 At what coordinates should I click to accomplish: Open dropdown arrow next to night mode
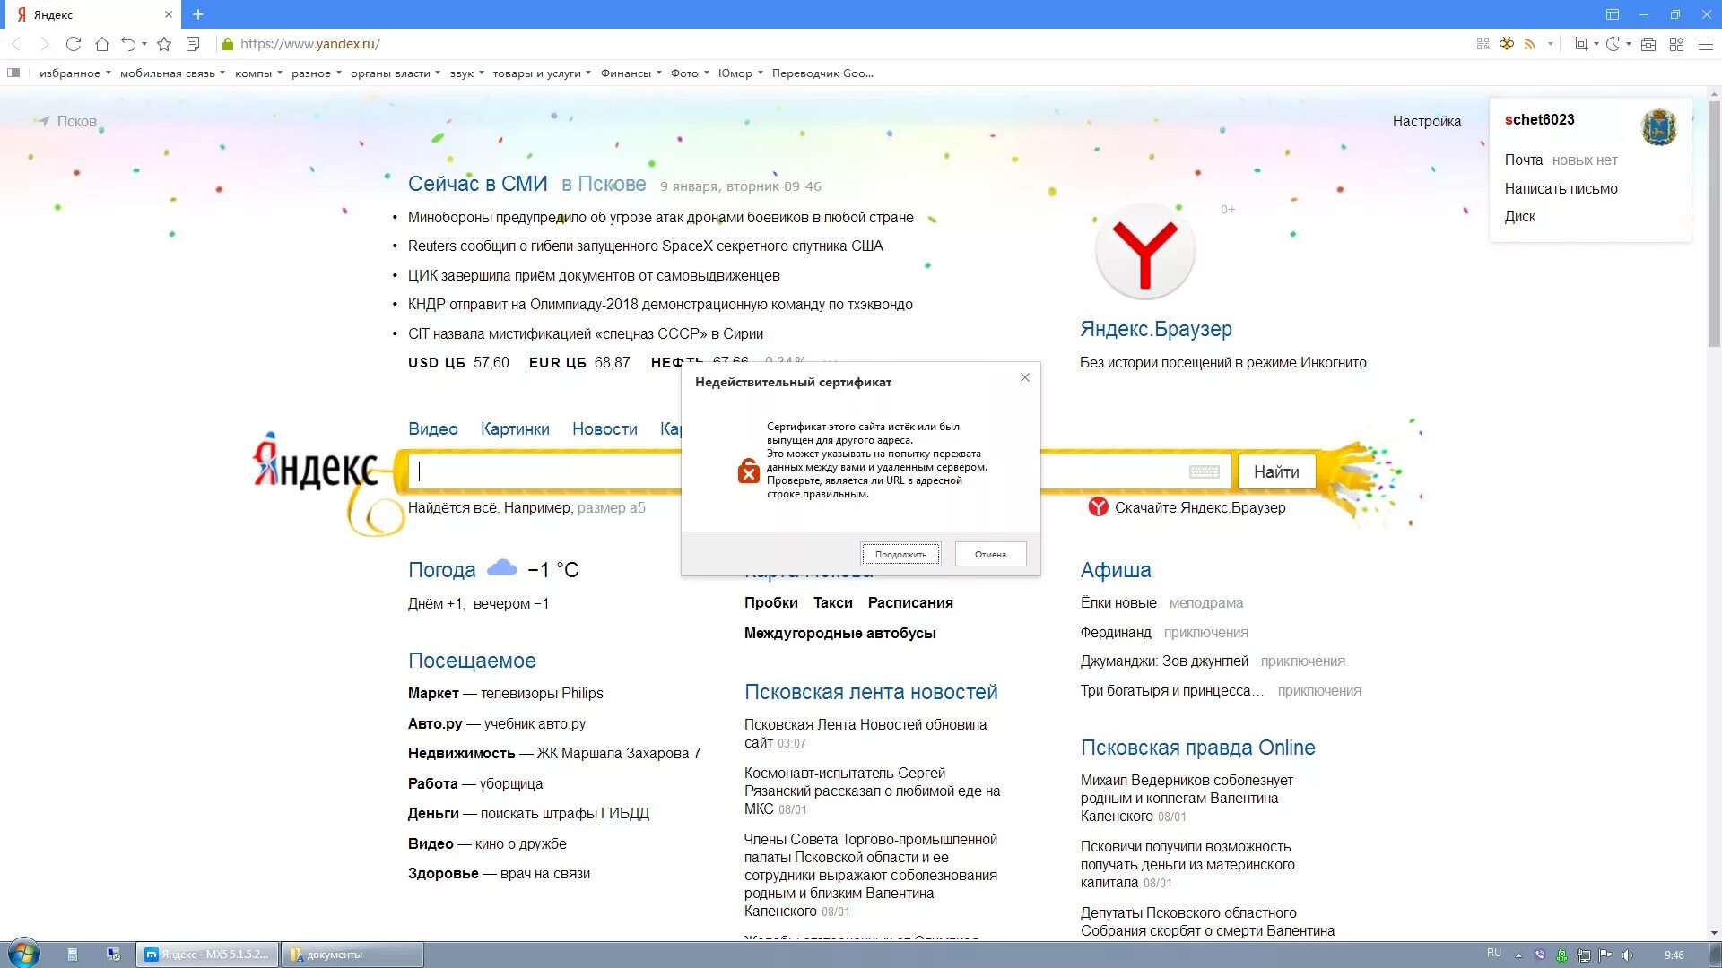[1629, 44]
